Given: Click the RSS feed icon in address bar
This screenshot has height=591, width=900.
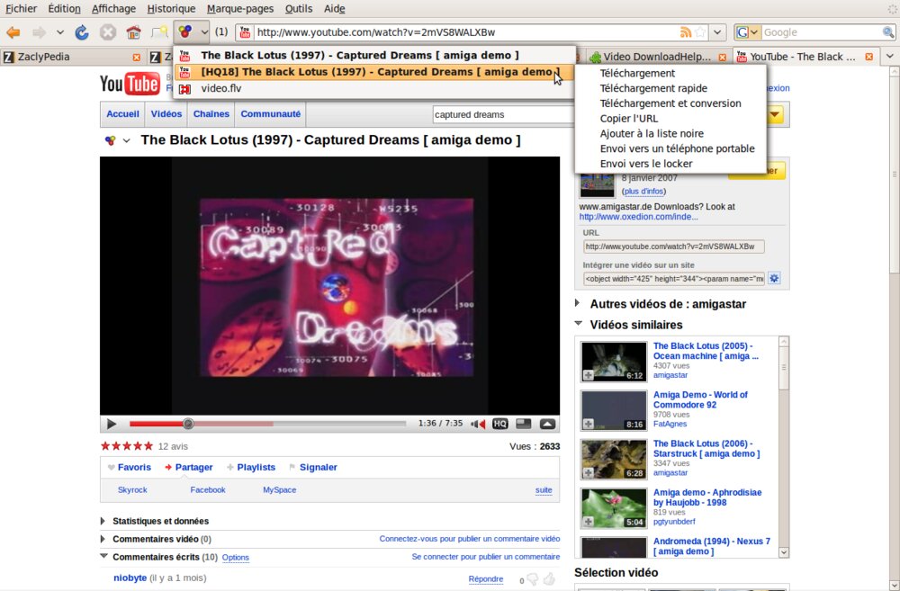Looking at the screenshot, I should click(686, 32).
